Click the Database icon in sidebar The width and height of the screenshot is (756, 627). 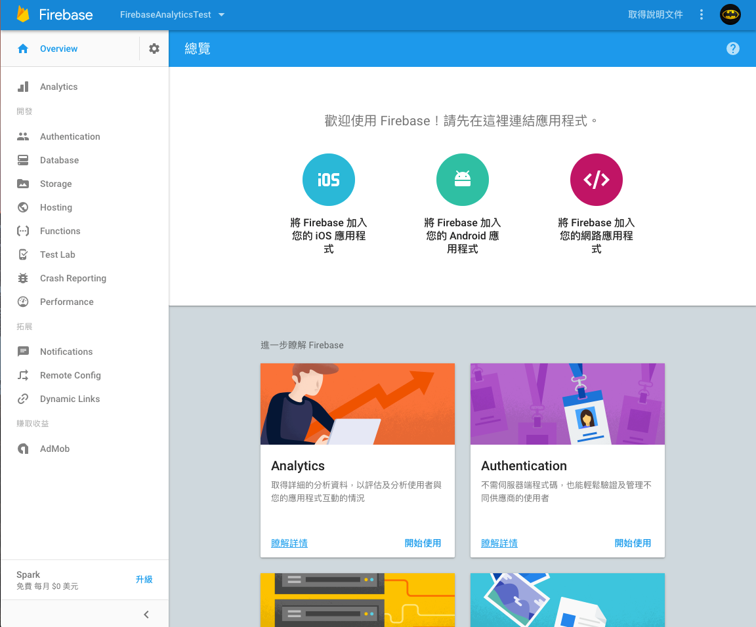[23, 160]
